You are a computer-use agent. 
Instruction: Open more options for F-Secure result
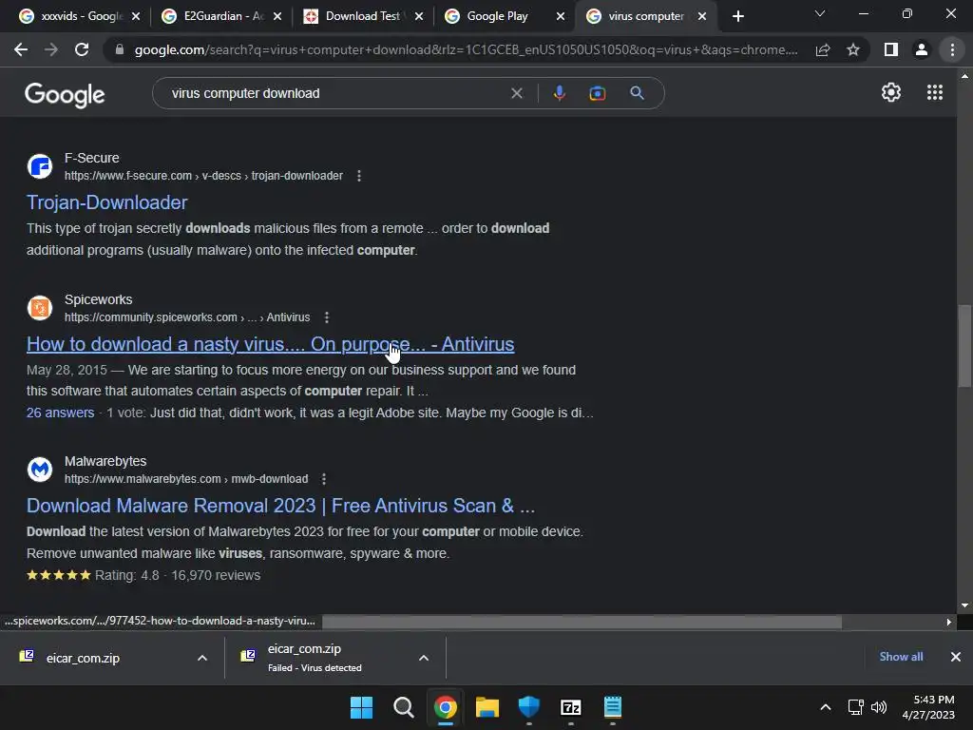[358, 176]
